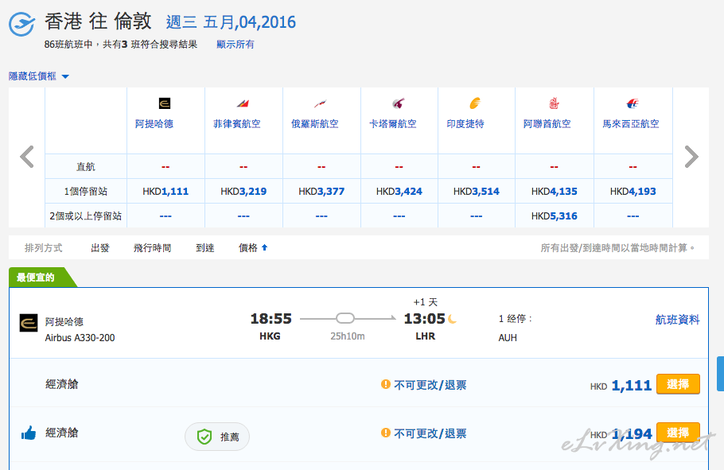Click the Malaysia Airlines logo above 馬來西亞航空
This screenshot has height=470, width=724.
[x=633, y=103]
